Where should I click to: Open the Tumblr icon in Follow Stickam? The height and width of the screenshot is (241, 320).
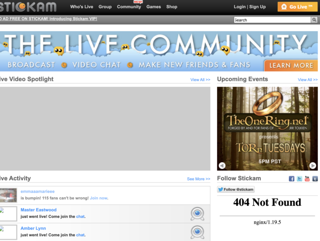(315, 179)
